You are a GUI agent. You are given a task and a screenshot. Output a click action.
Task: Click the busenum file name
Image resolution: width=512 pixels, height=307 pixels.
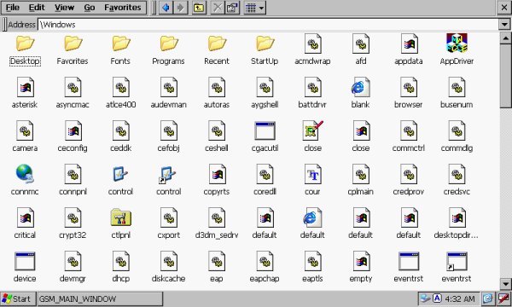(x=457, y=104)
